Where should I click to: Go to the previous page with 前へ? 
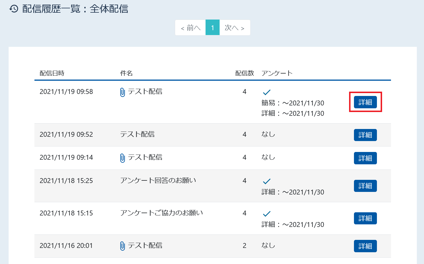point(190,28)
